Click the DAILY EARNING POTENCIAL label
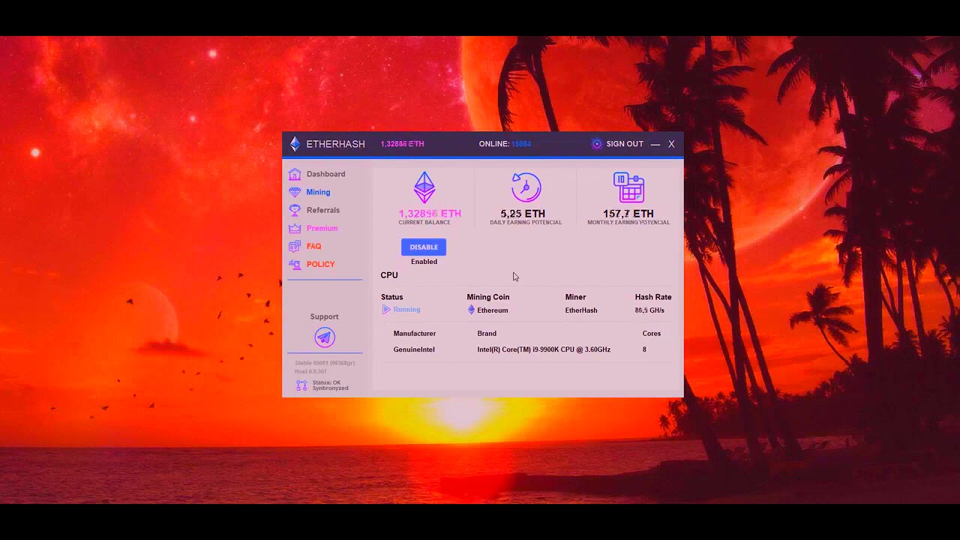Screen dimensions: 960x540 [526, 223]
